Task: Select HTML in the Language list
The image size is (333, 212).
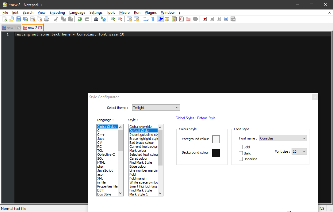Action: pyautogui.click(x=107, y=162)
